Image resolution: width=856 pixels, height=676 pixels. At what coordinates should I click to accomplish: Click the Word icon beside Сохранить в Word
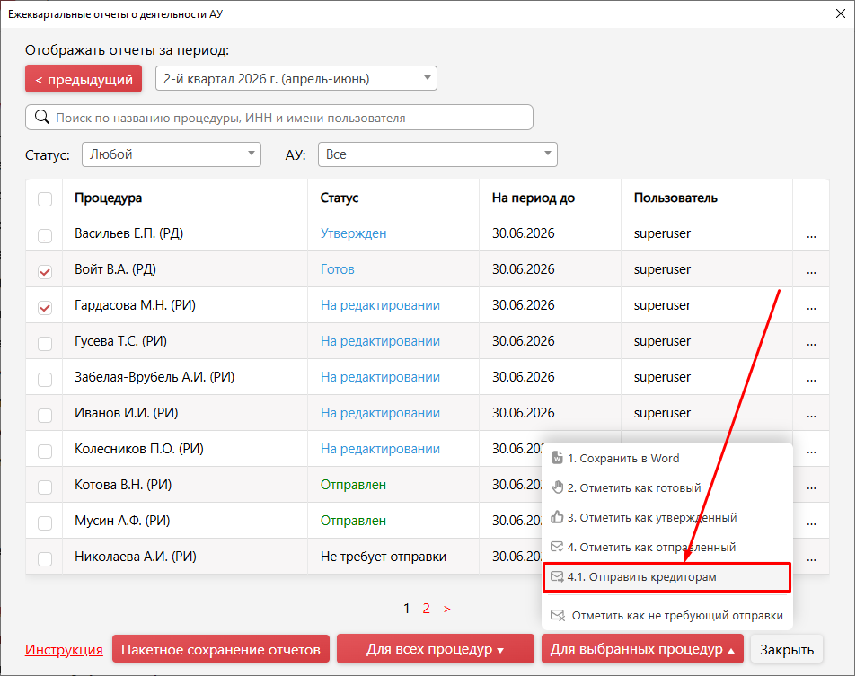557,458
